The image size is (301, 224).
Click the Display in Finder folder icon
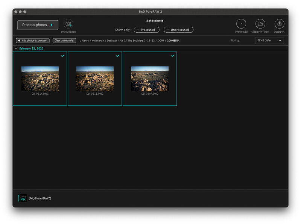260,24
